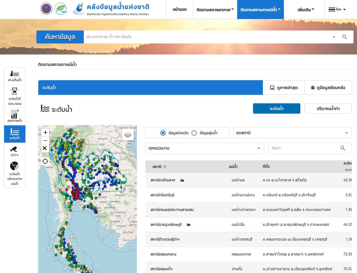Select the ข้อมูลลุ่มน้ำ radio button
The image size is (357, 273).
tap(194, 133)
